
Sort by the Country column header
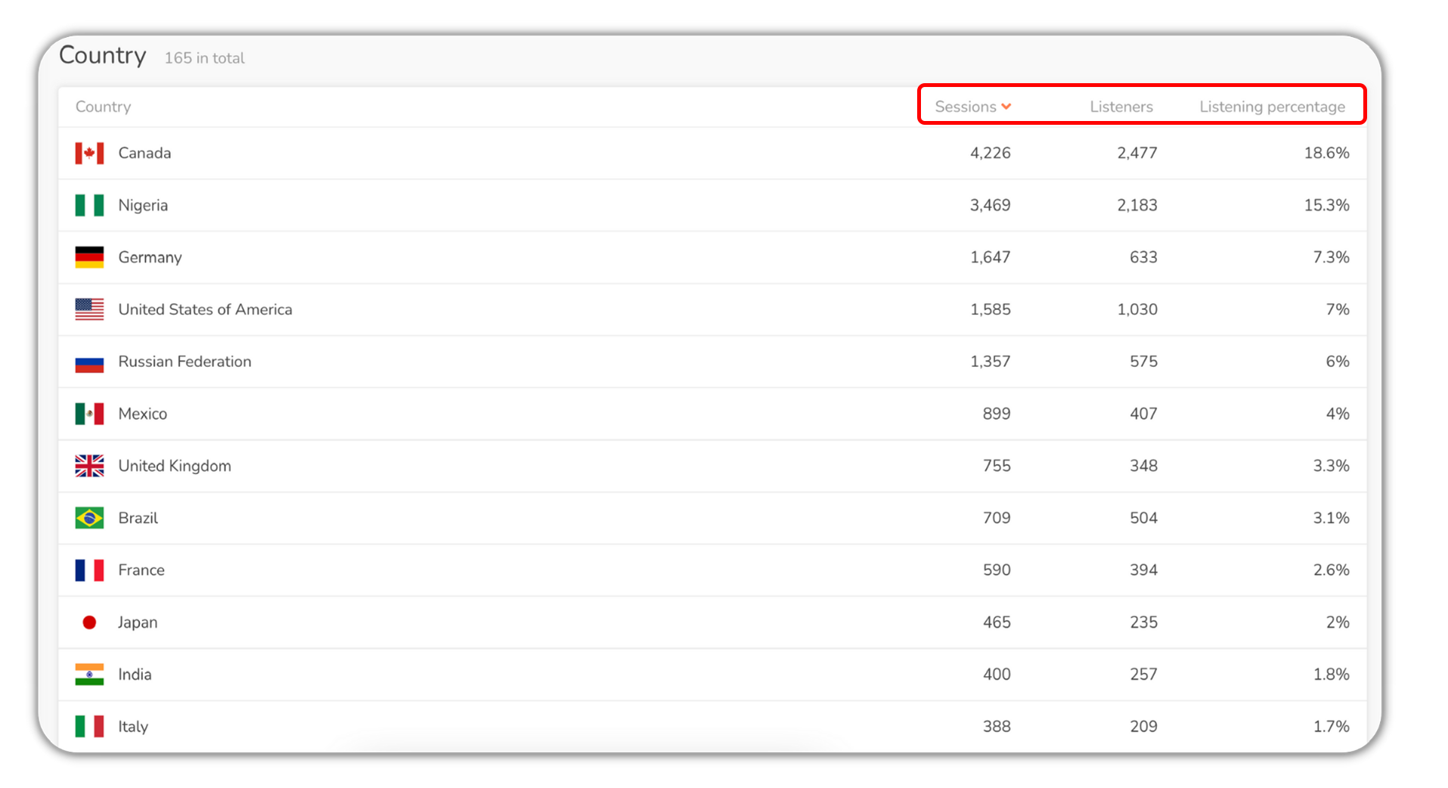tap(104, 107)
